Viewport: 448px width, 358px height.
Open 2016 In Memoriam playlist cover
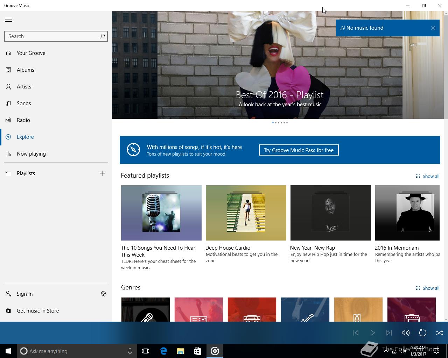407,213
